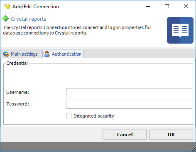The image size is (196, 152).
Task: Enable the Integrated security checkbox
Action: [69, 116]
